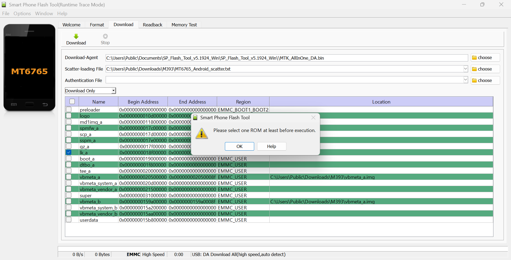Check the boot_a partition checkbox
Screen dimensions: 511x260
pyautogui.click(x=69, y=158)
